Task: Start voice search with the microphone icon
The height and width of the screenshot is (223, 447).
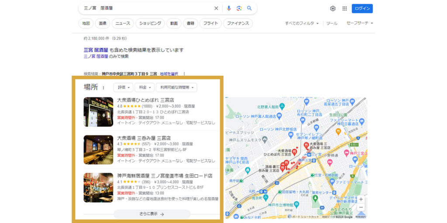Action: (229, 8)
